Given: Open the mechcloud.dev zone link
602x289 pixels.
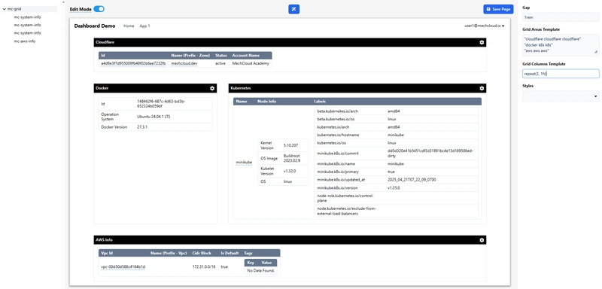Looking at the screenshot, I should (x=184, y=63).
